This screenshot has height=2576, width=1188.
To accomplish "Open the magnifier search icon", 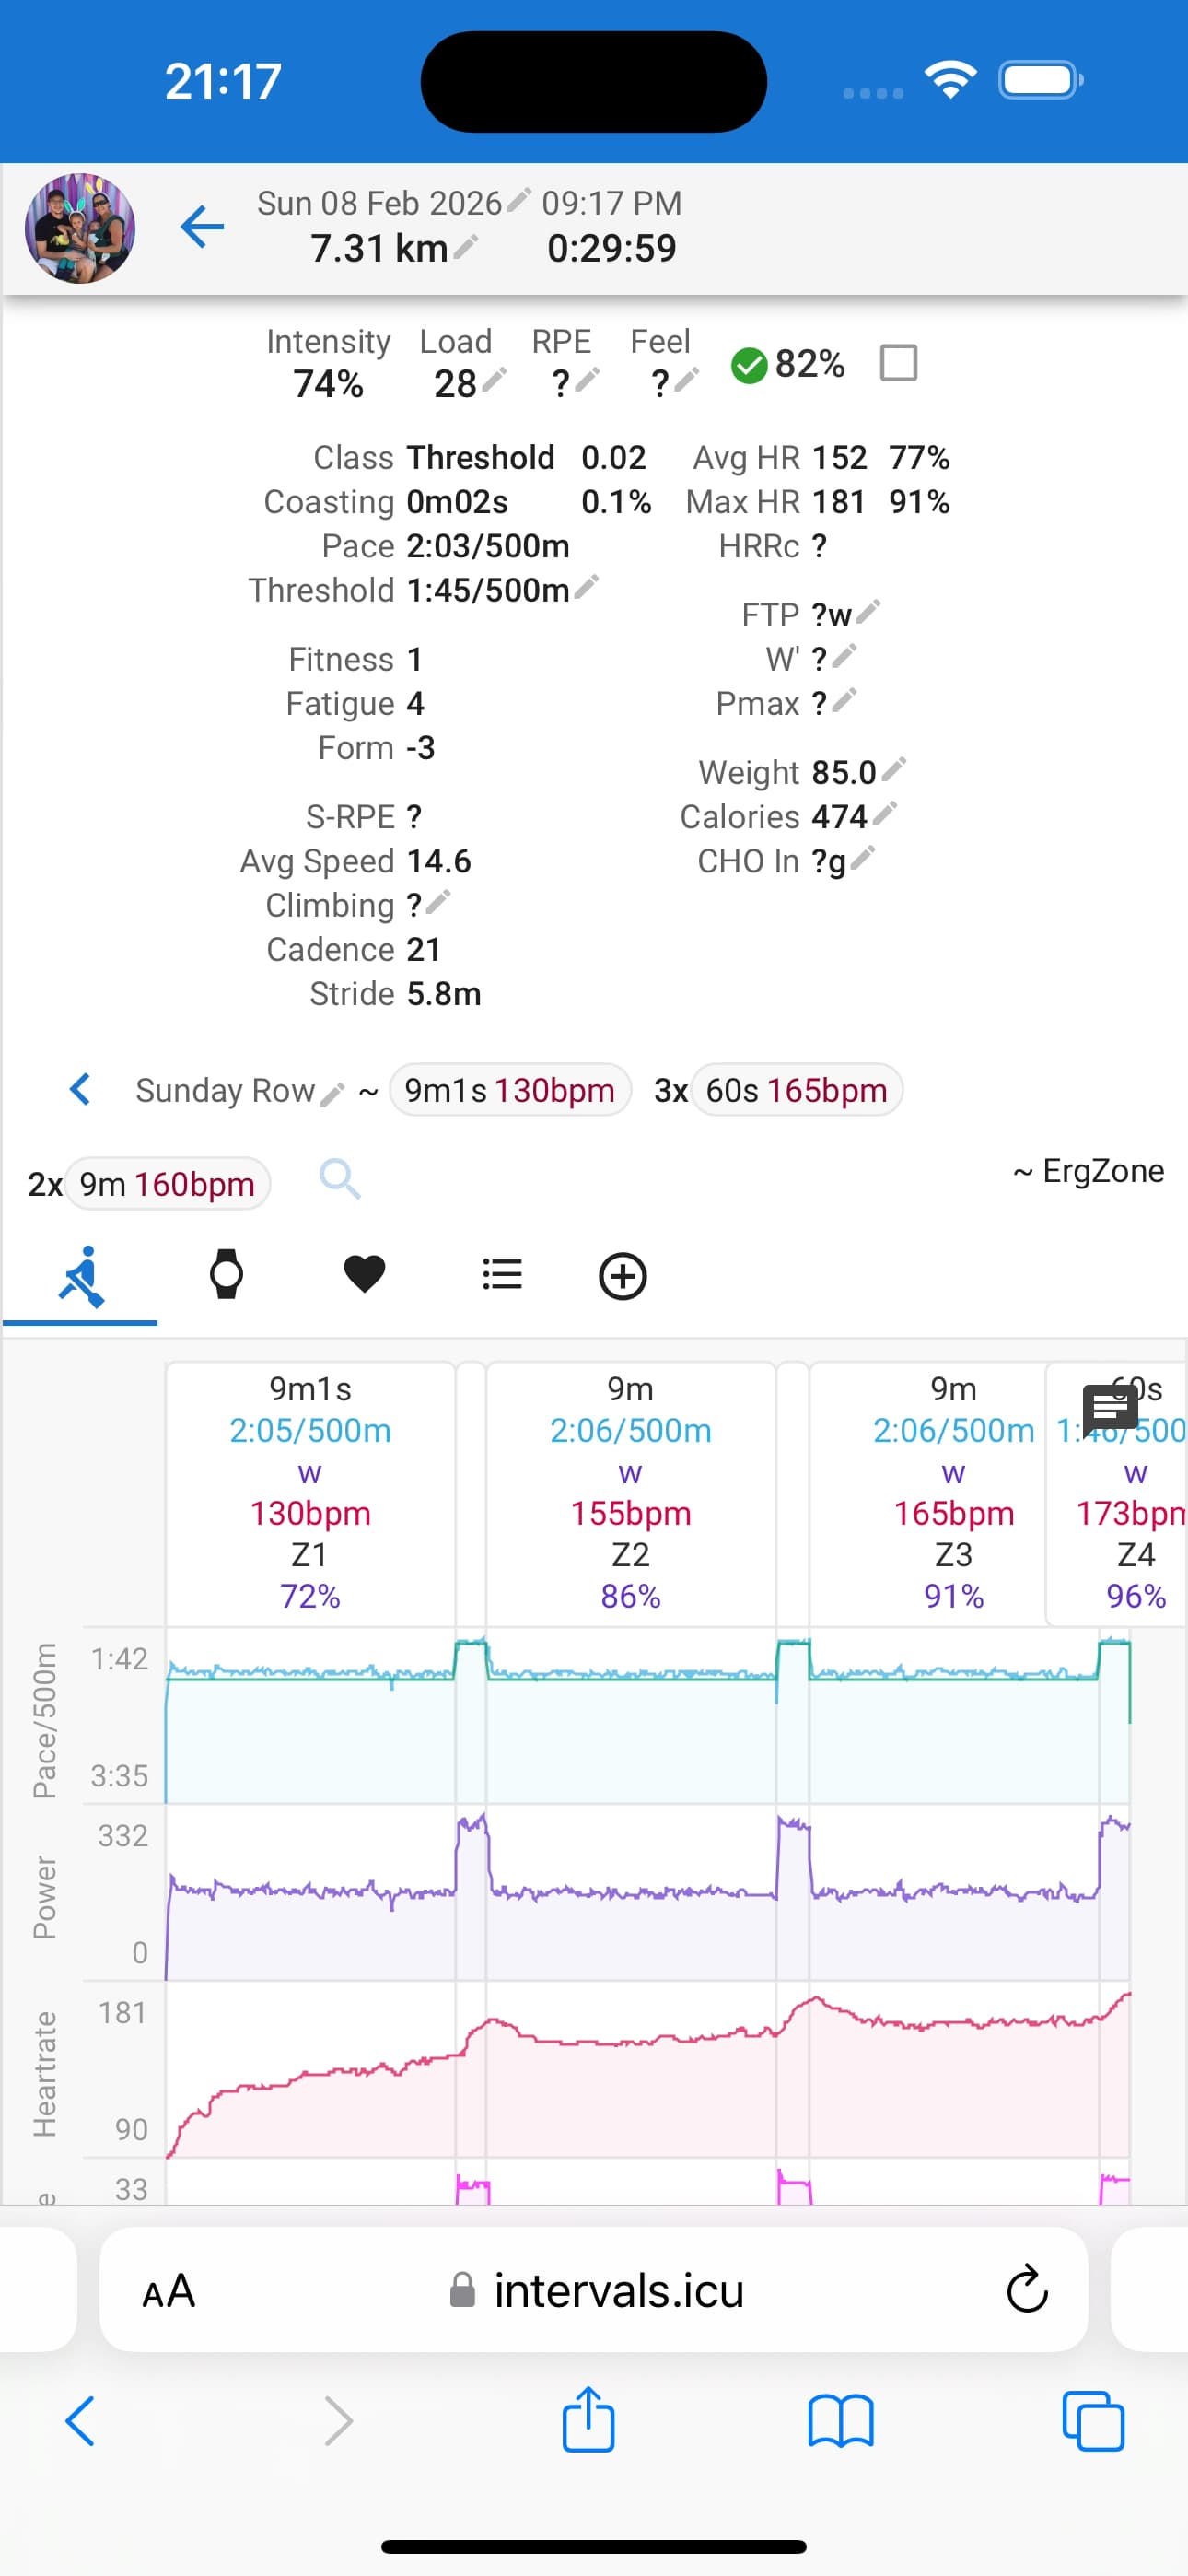I will pyautogui.click(x=340, y=1180).
